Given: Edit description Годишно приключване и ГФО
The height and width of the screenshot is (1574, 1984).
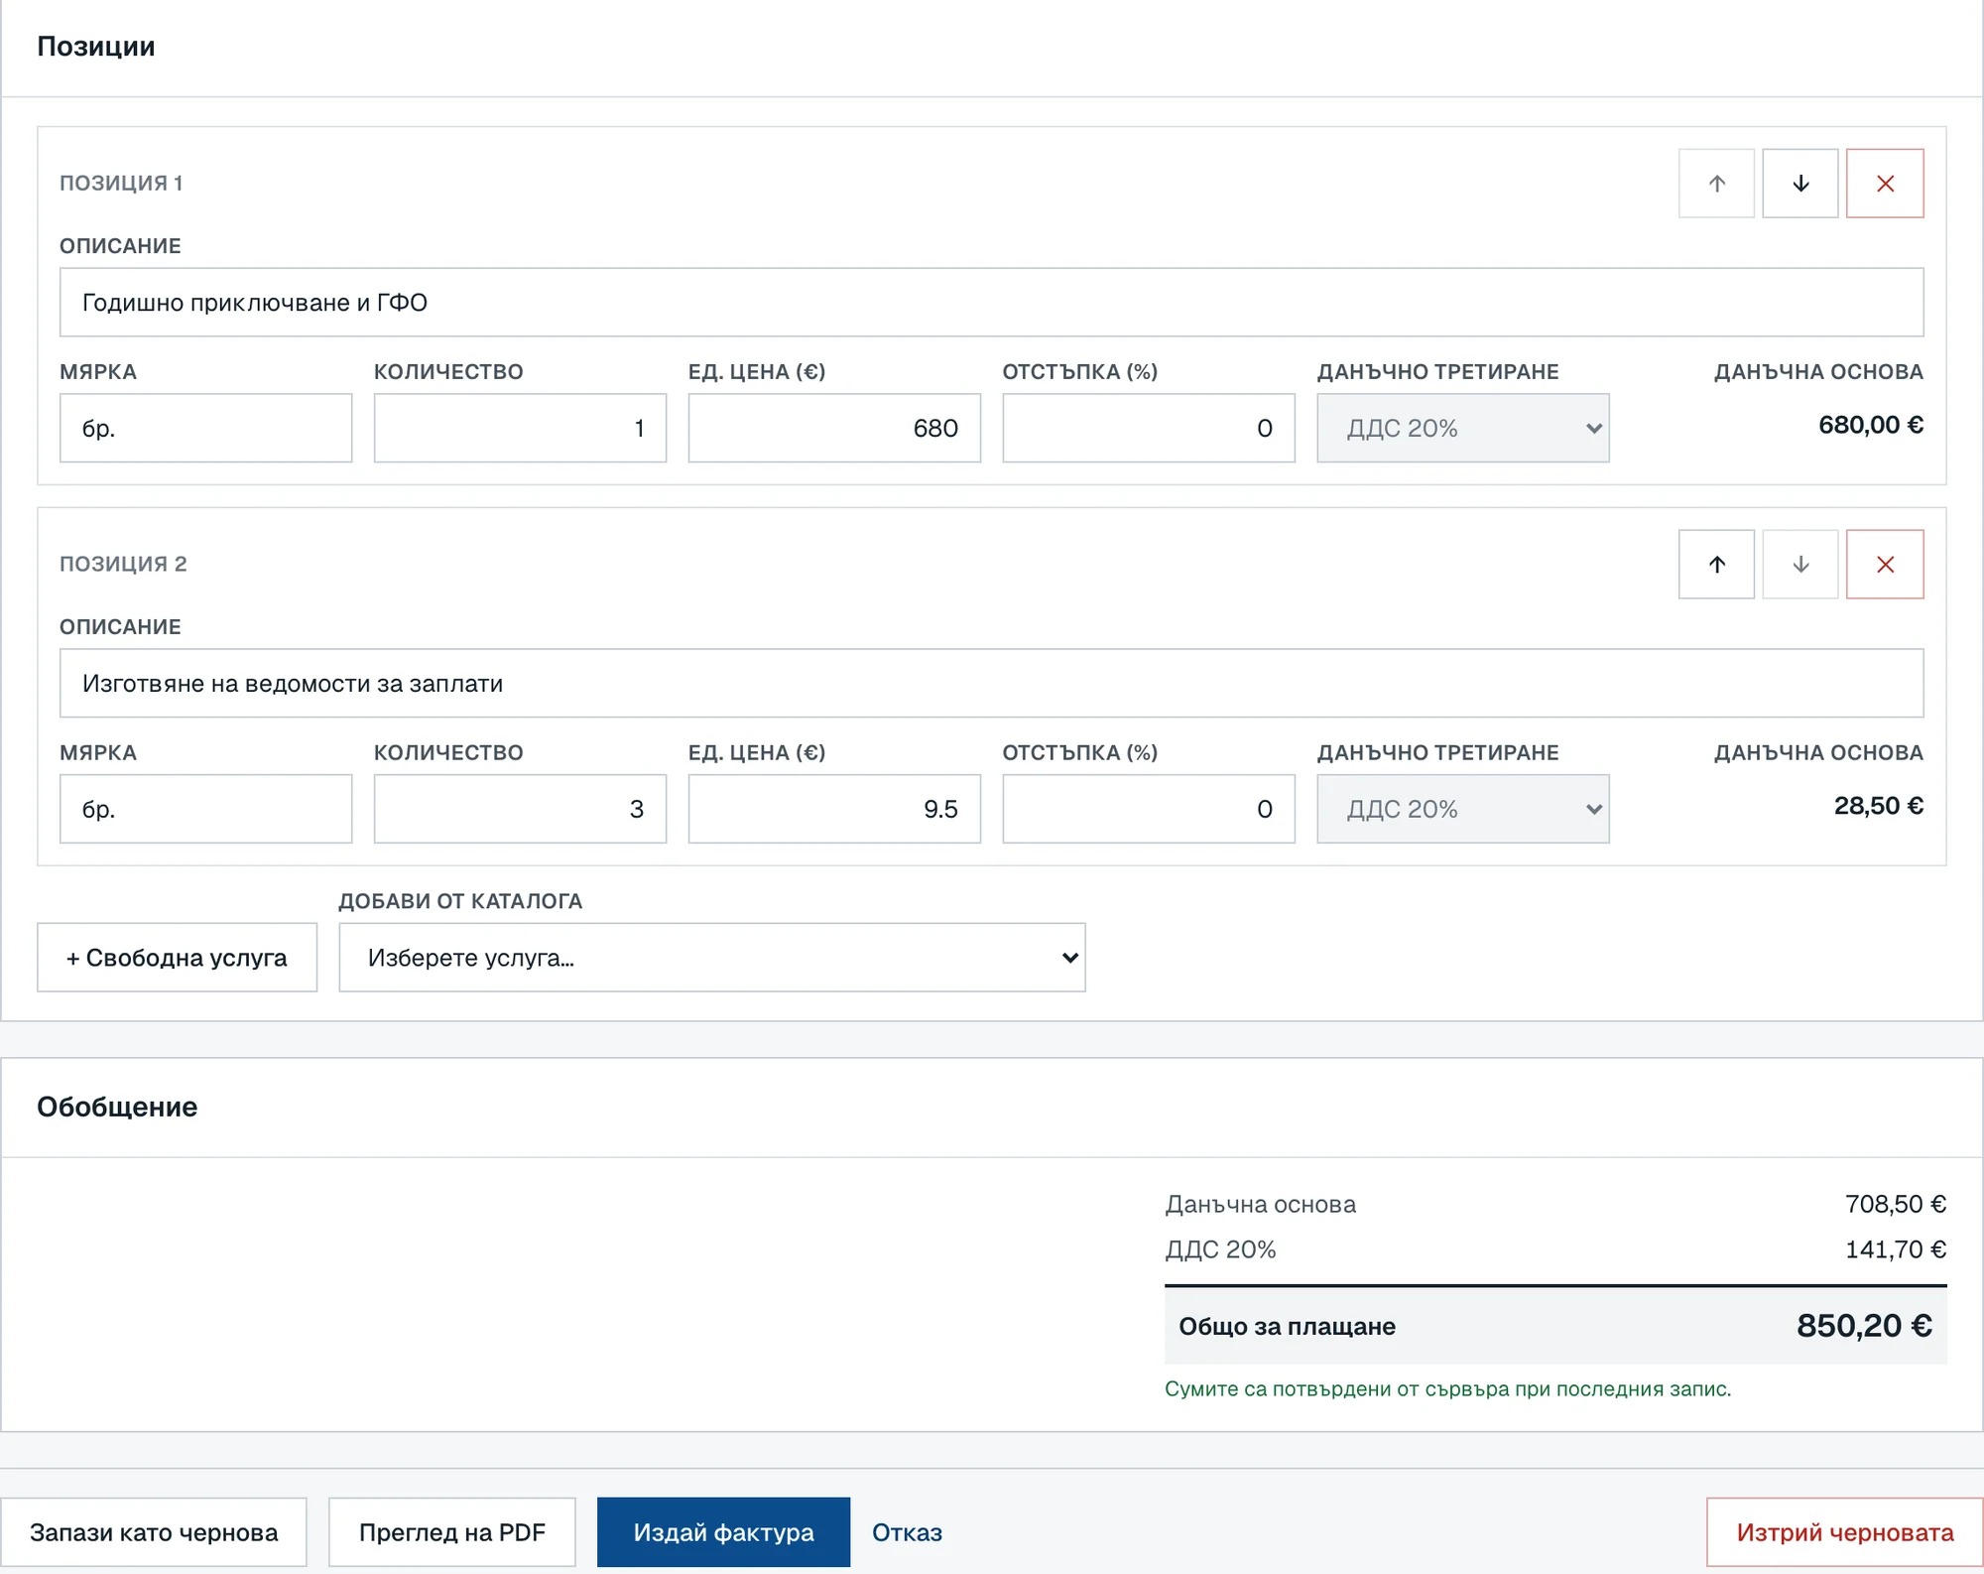Looking at the screenshot, I should (992, 303).
